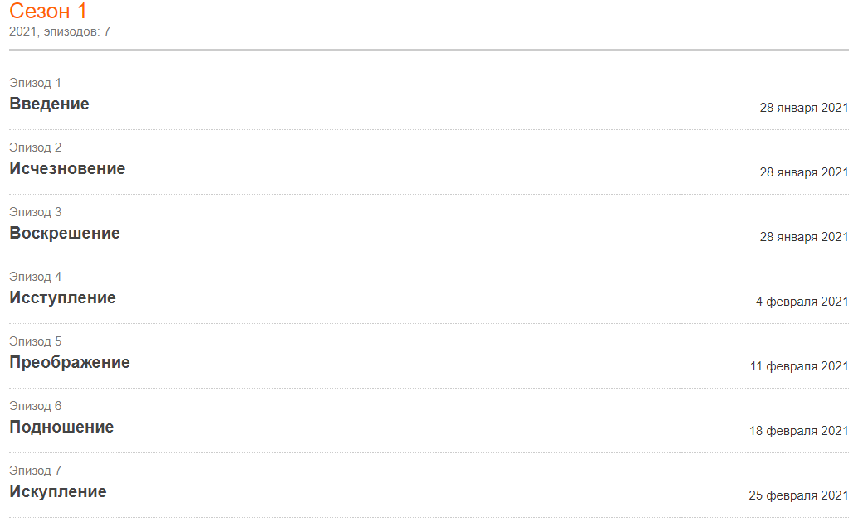
Task: Open episode Подношение
Action: click(x=61, y=428)
